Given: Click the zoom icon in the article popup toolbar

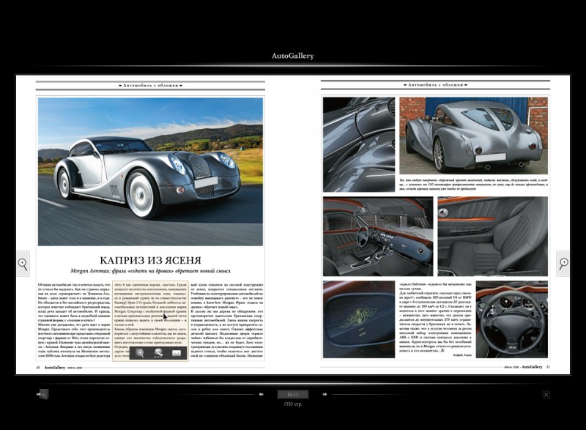Looking at the screenshot, I should tap(140, 353).
